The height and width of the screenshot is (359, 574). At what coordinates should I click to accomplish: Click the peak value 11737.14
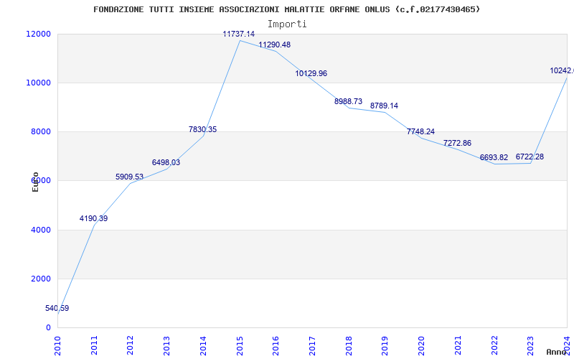point(239,34)
